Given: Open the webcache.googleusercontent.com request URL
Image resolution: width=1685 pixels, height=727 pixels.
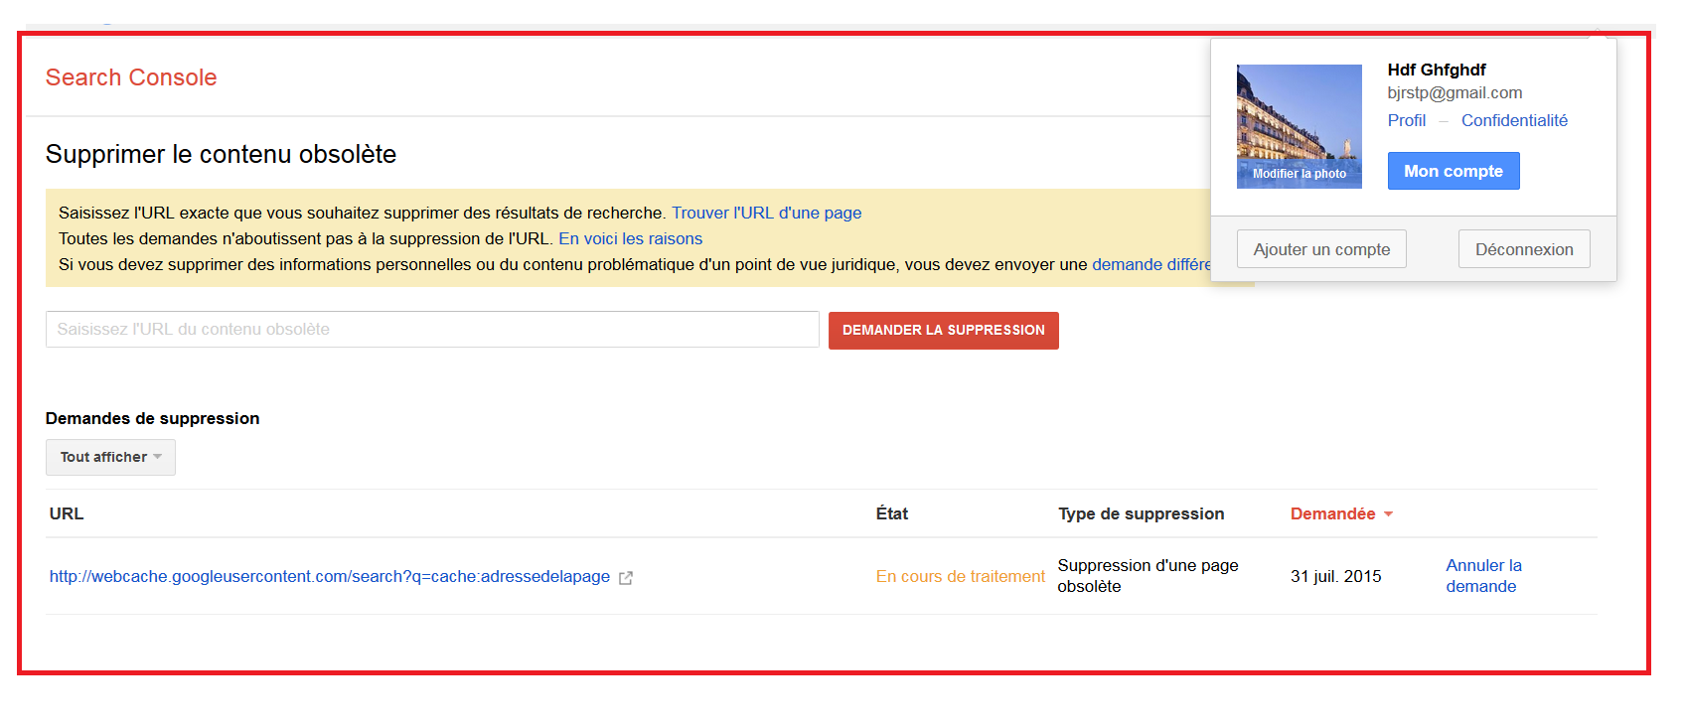Looking at the screenshot, I should point(330,576).
